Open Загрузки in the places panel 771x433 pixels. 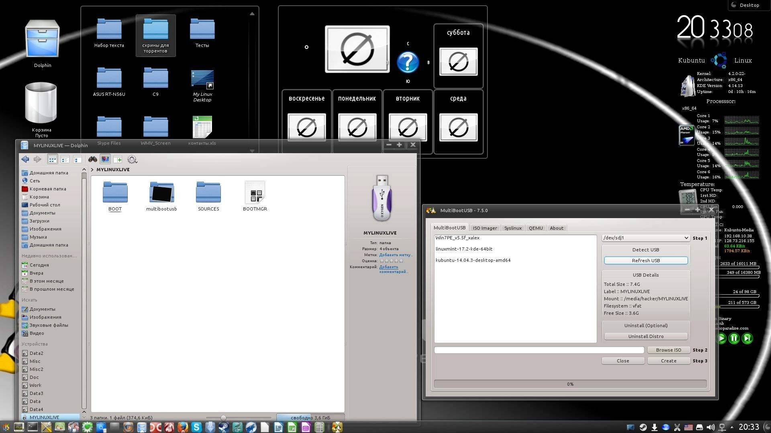(39, 221)
